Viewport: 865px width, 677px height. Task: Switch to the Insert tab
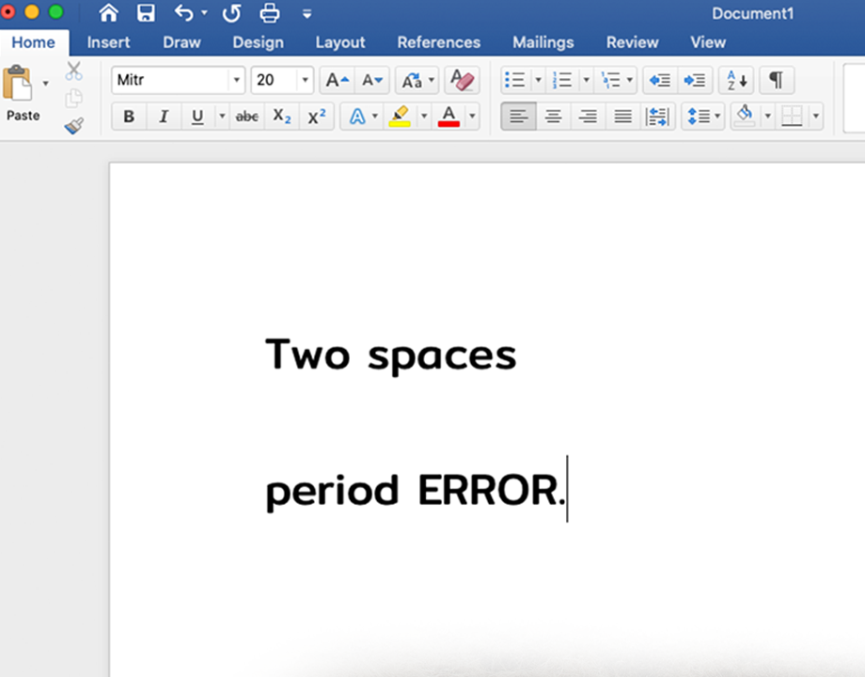pyautogui.click(x=108, y=42)
